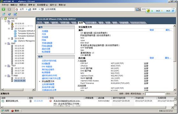Click the 请求开始时间 column header
Image resolution: width=178 pixels, height=114 pixels.
point(123,98)
